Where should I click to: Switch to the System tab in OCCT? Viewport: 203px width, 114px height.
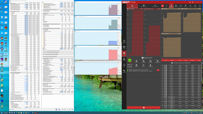click(132, 6)
